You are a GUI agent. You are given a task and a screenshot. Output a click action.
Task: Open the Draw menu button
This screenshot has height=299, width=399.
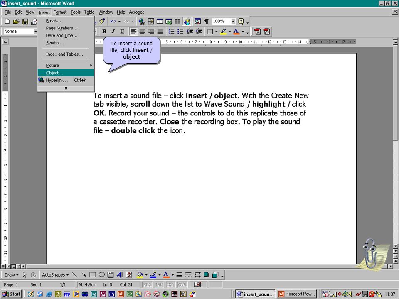(12, 275)
